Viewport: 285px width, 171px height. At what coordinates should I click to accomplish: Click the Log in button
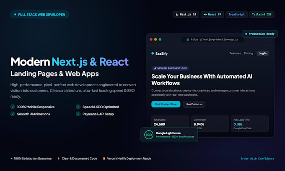coord(263,54)
